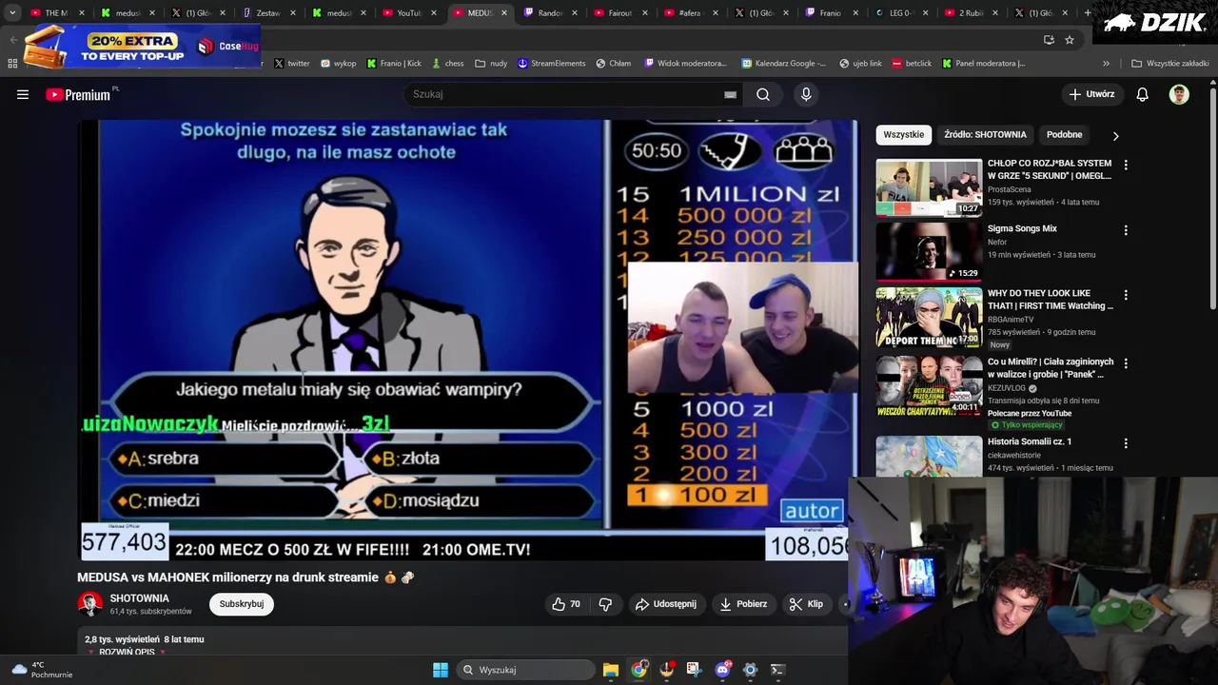Open the twitter bookmark
This screenshot has width=1218, height=685.
pyautogui.click(x=292, y=64)
